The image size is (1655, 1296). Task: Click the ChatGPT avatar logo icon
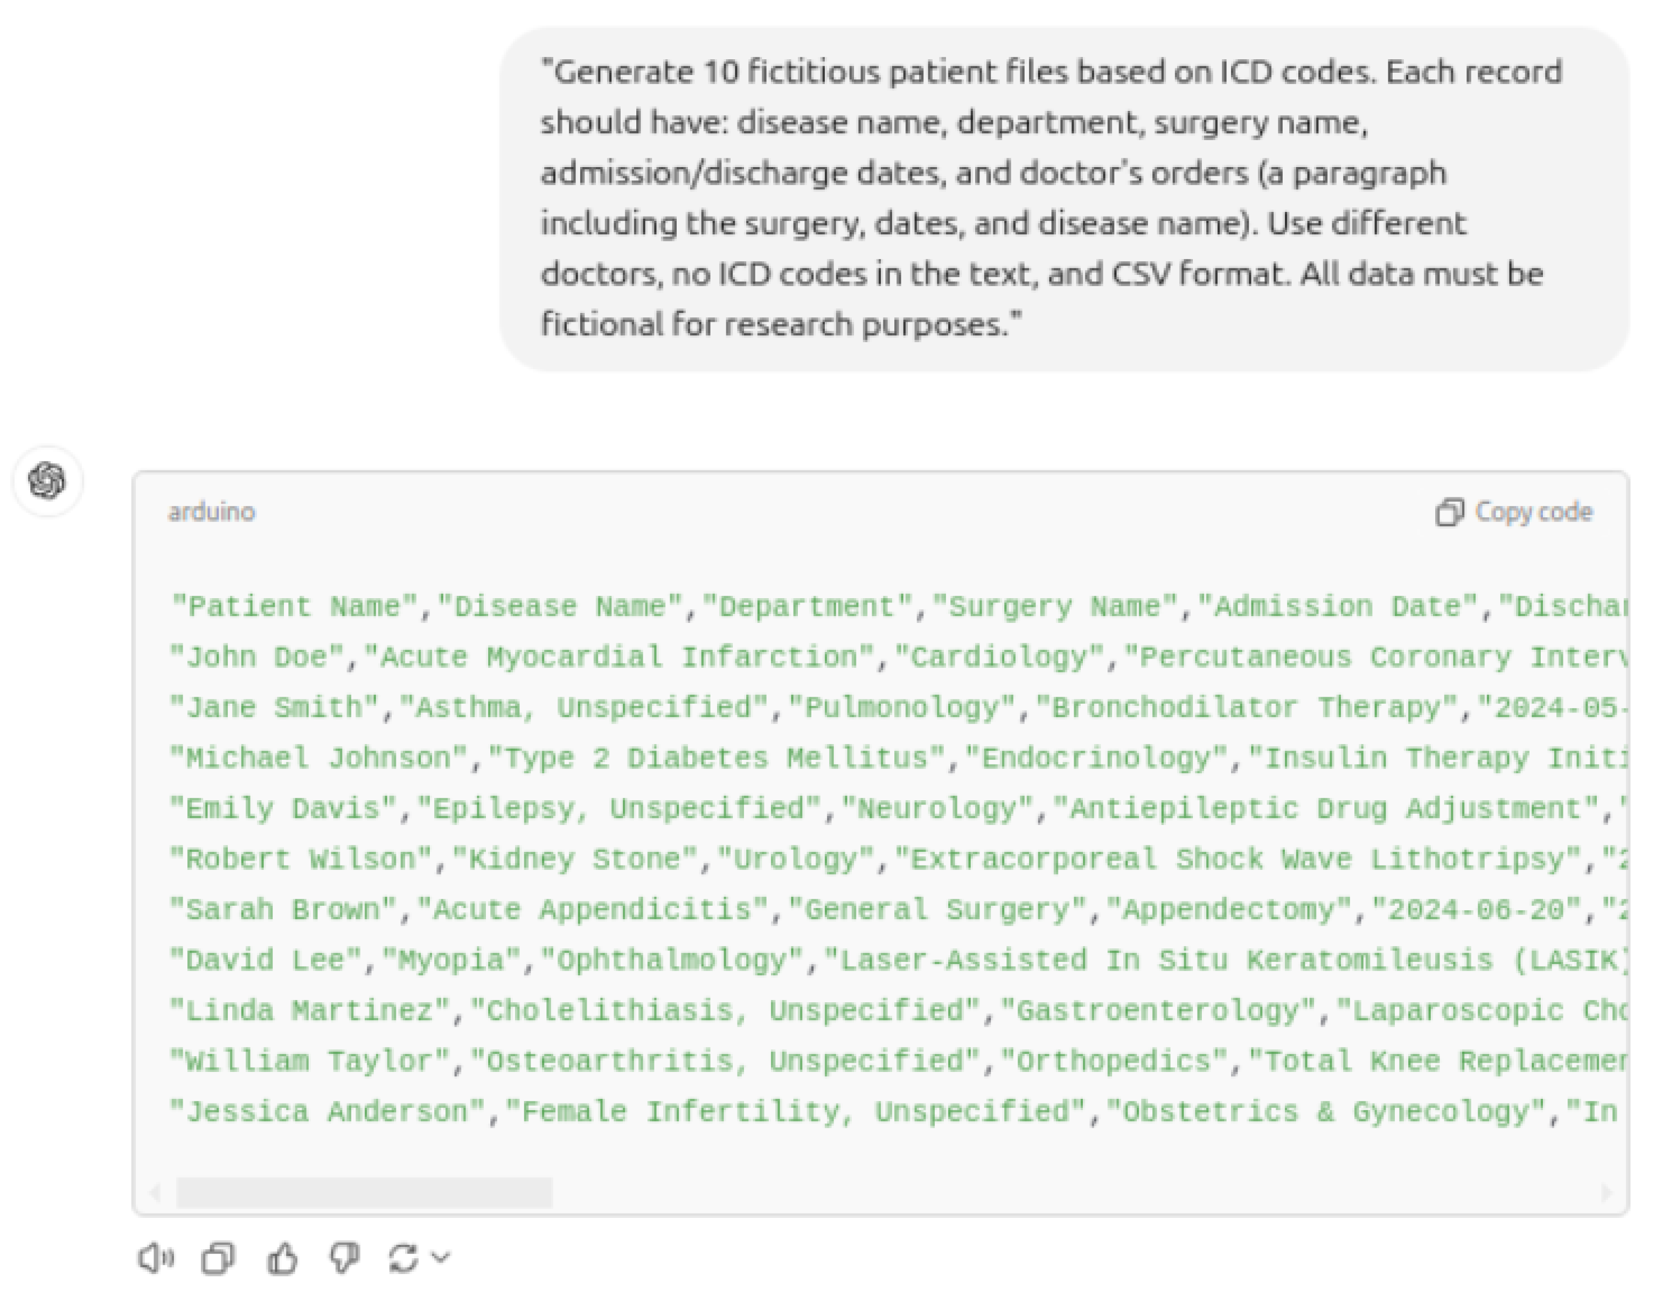coord(47,481)
